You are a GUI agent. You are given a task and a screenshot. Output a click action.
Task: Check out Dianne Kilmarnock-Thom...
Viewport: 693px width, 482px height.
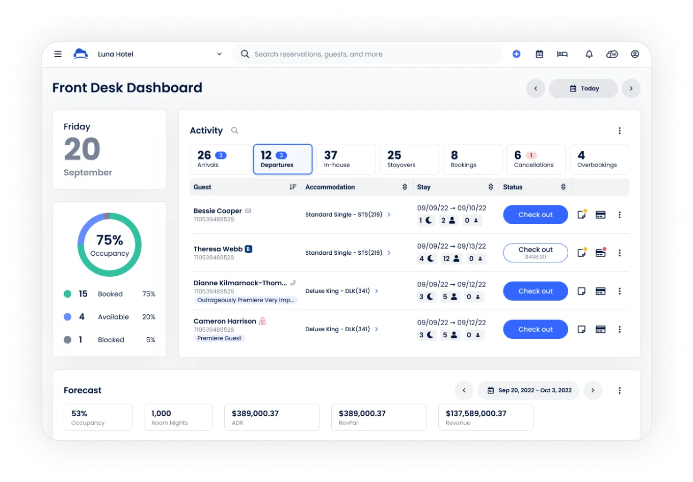coord(535,291)
